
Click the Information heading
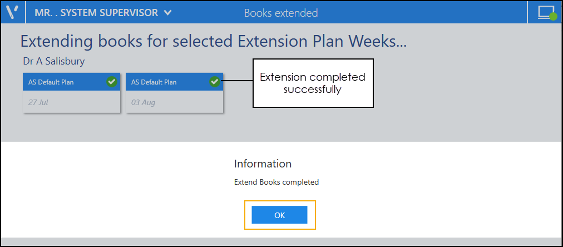coord(263,164)
